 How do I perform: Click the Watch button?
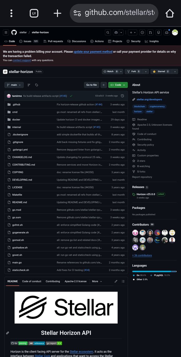coord(110,71)
